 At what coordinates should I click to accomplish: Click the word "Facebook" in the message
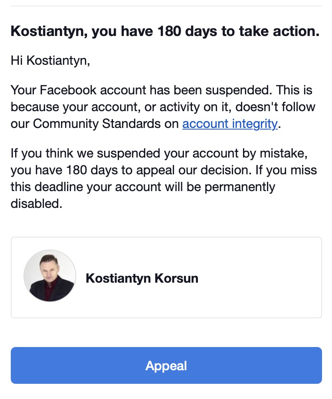click(69, 90)
